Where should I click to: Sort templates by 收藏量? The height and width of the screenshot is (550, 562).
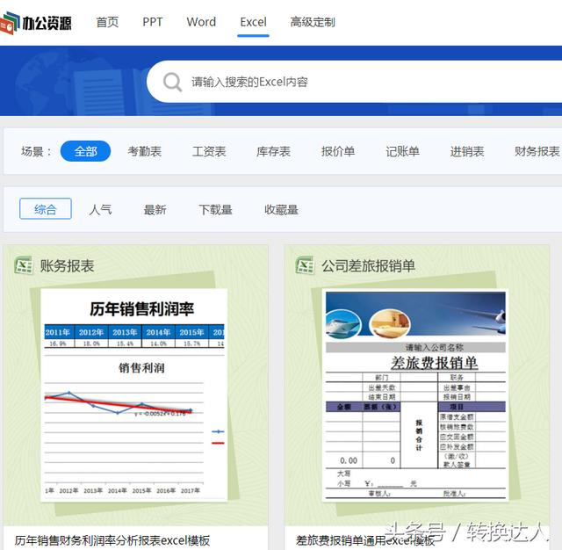click(281, 209)
